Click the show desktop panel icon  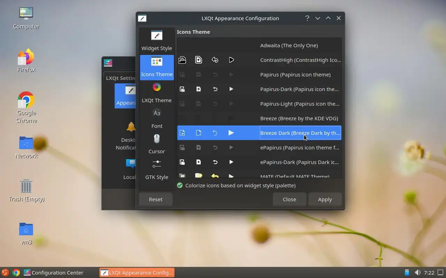click(440, 272)
